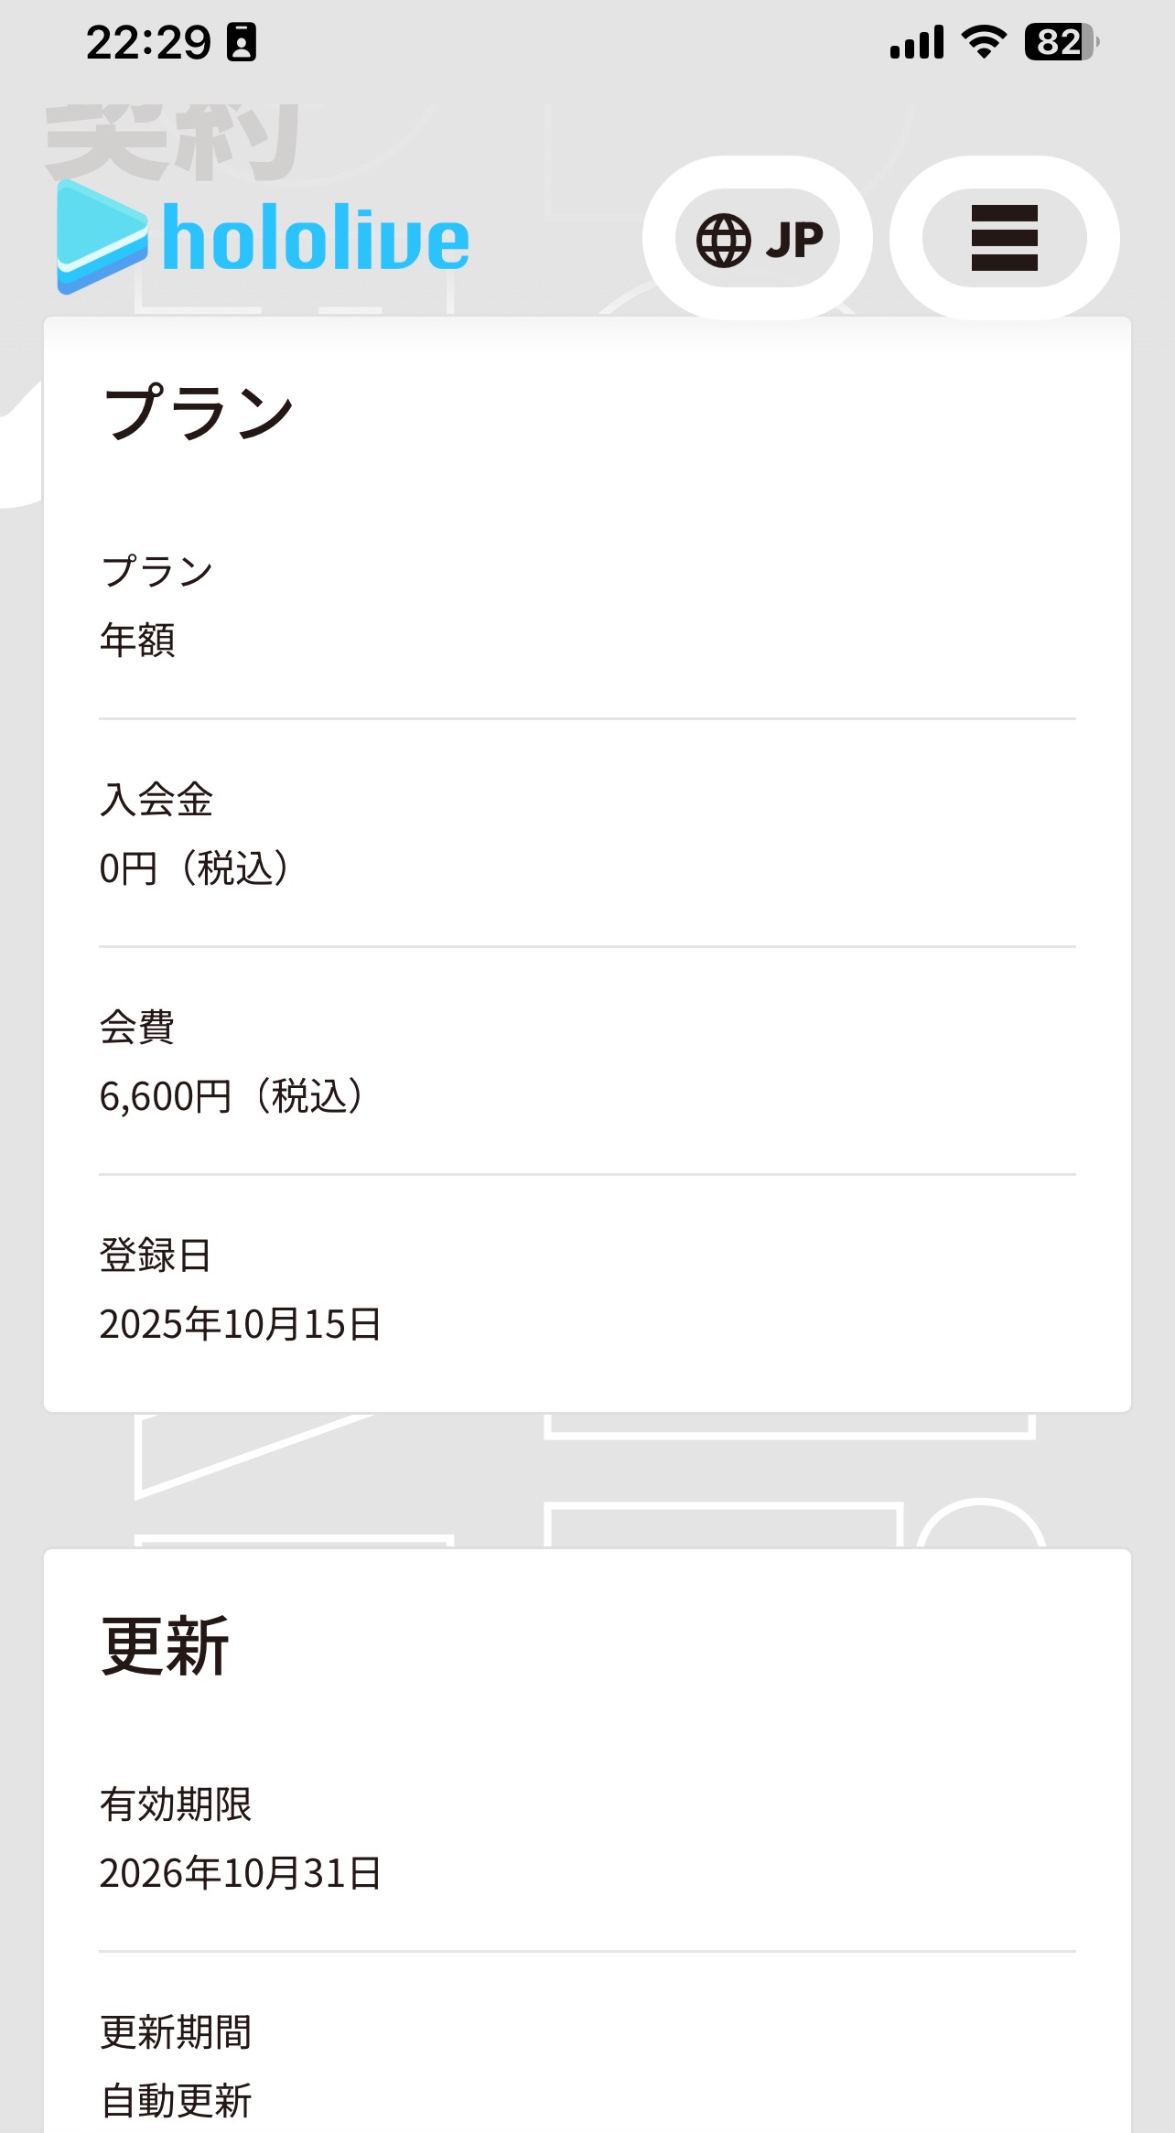This screenshot has height=2133, width=1175.
Task: Click the プラン section heading
Action: (x=198, y=413)
